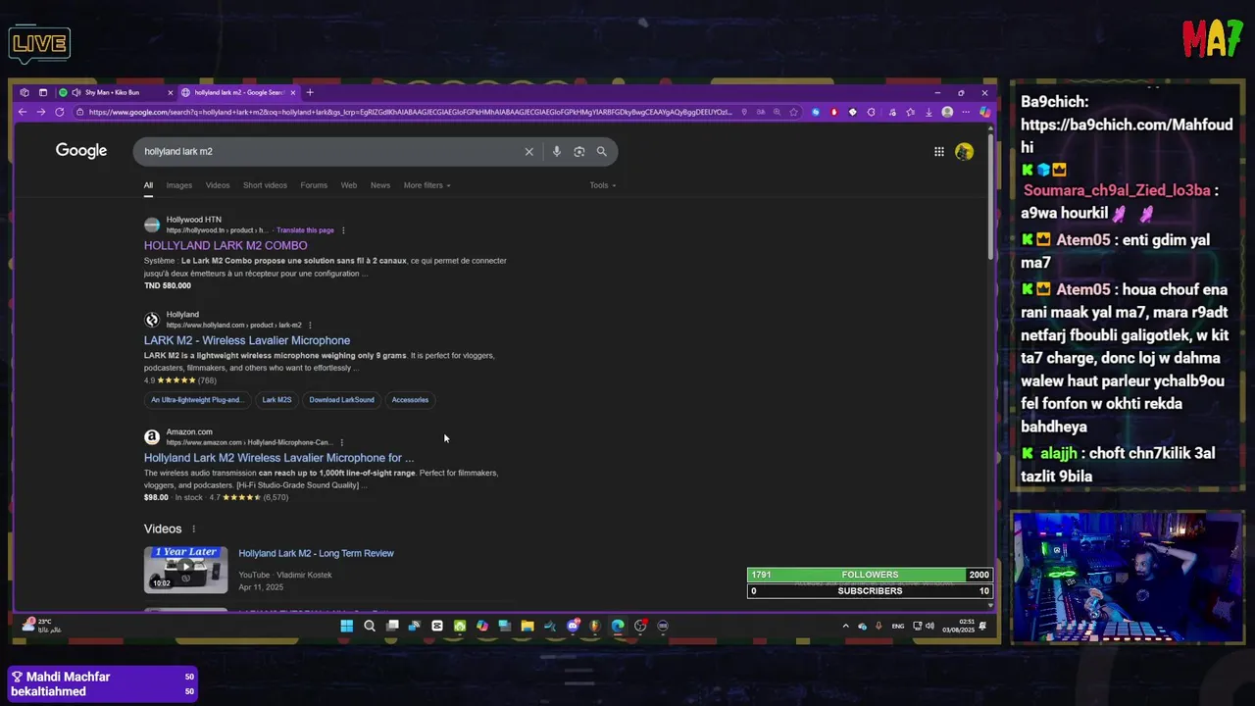Close the Shy Man Kiko Bun tab
1255x706 pixels.
[x=170, y=92]
